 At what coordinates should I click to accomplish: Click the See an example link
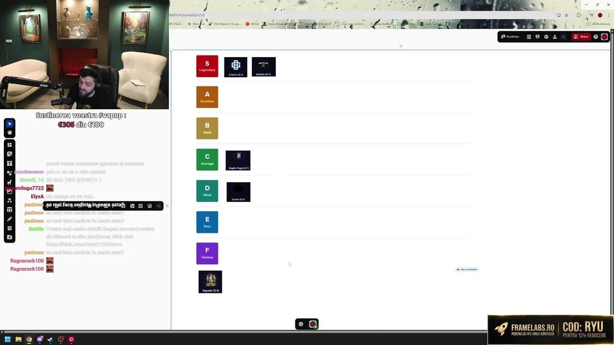click(x=467, y=269)
